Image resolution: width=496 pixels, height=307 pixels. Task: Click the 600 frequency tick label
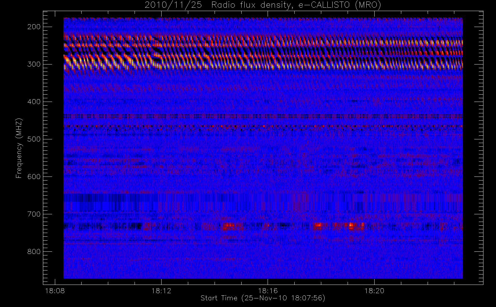pos(34,177)
